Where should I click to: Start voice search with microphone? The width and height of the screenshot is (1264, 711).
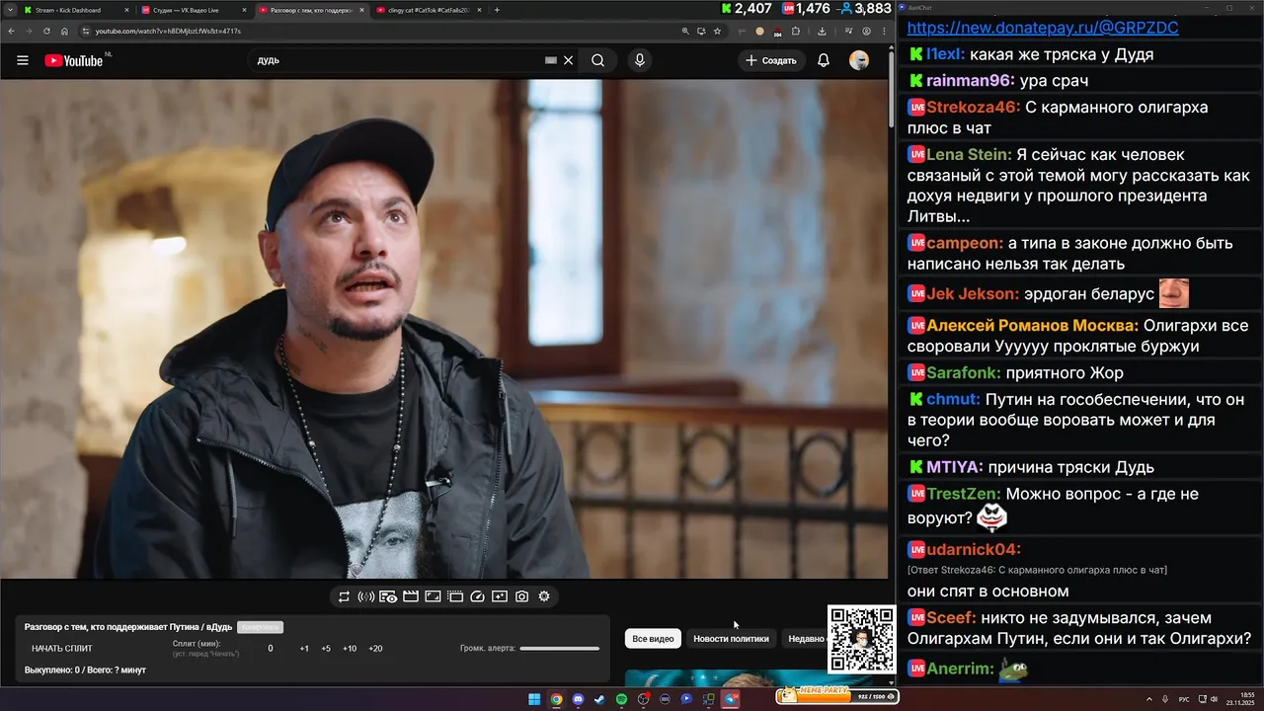(640, 60)
